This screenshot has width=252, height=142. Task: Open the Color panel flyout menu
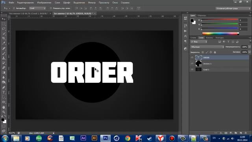250,15
